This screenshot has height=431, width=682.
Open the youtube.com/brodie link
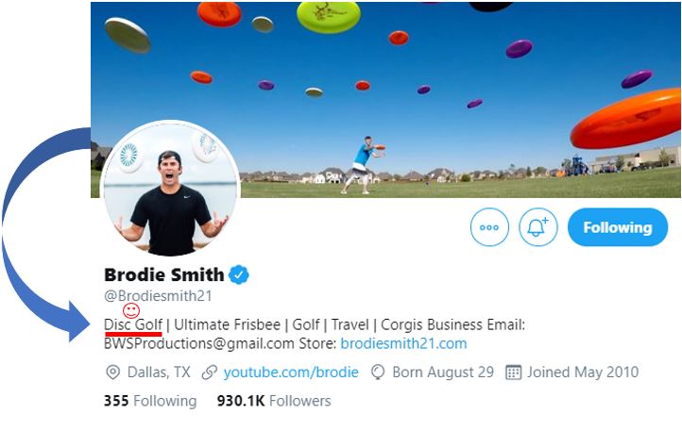291,373
